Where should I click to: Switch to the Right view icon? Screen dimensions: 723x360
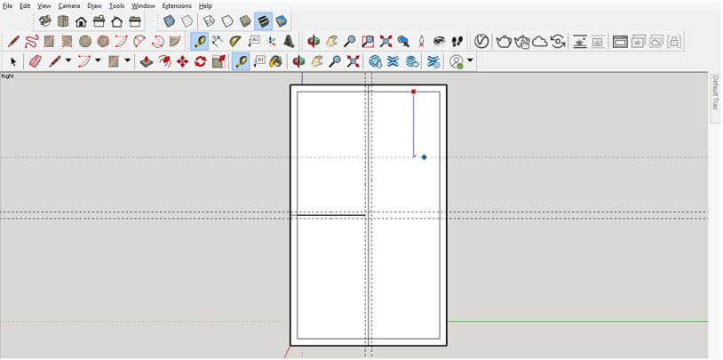tap(99, 21)
